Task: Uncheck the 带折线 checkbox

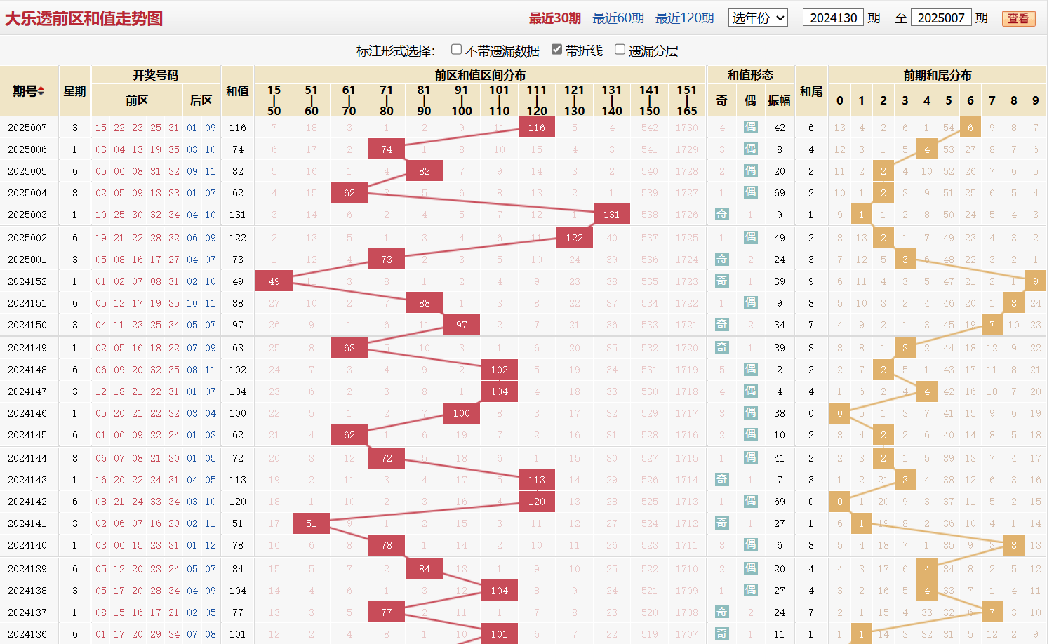Action: coord(556,49)
